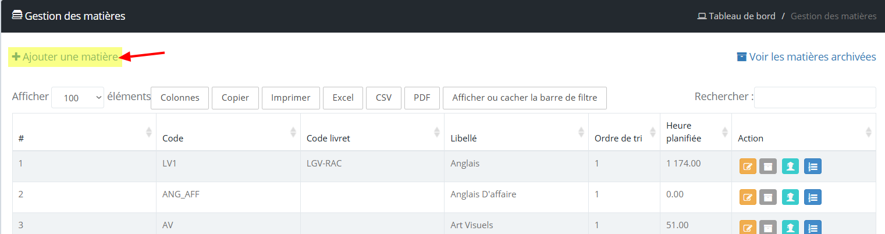Open the Colonnes visibility menu
Viewport: 885px width, 234px height.
click(x=180, y=98)
